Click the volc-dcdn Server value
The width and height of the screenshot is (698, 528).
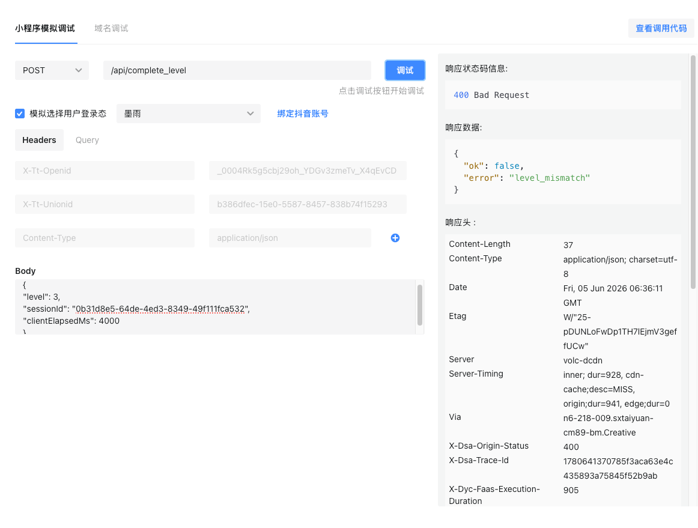583,360
